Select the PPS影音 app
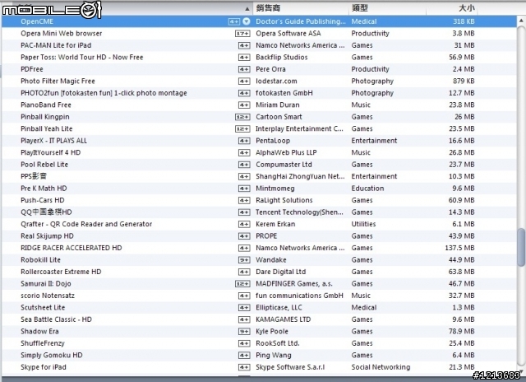Image resolution: width=526 pixels, height=382 pixels. tap(259, 176)
